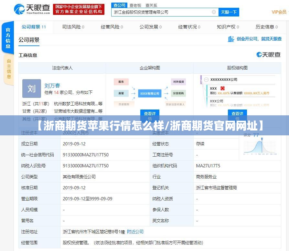Click the 股东 box in structure diagram
This screenshot has height=251, width=289.
point(121,82)
